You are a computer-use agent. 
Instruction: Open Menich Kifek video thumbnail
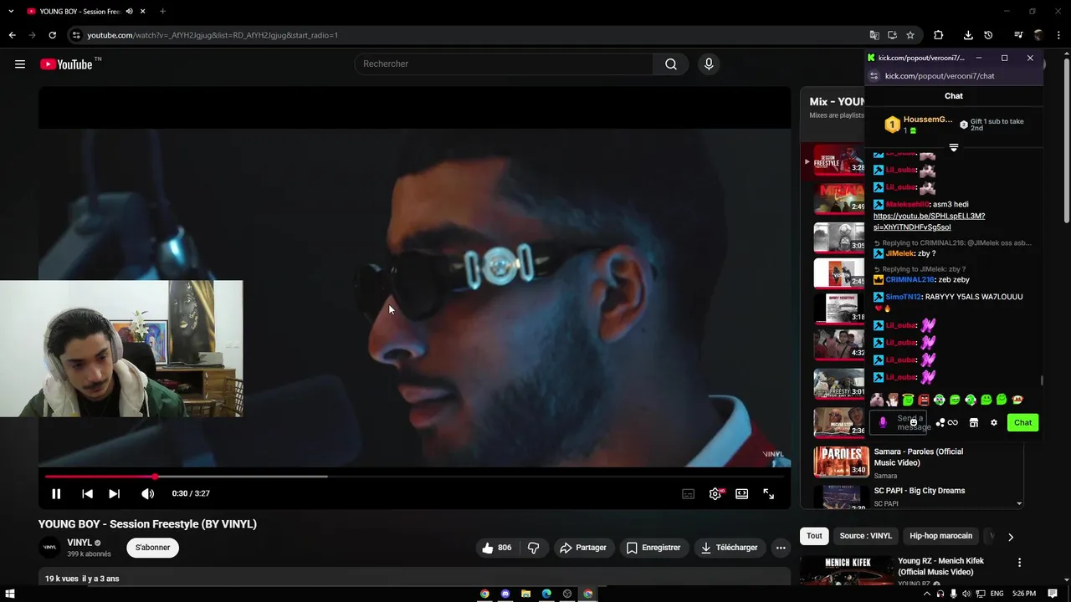click(x=847, y=570)
